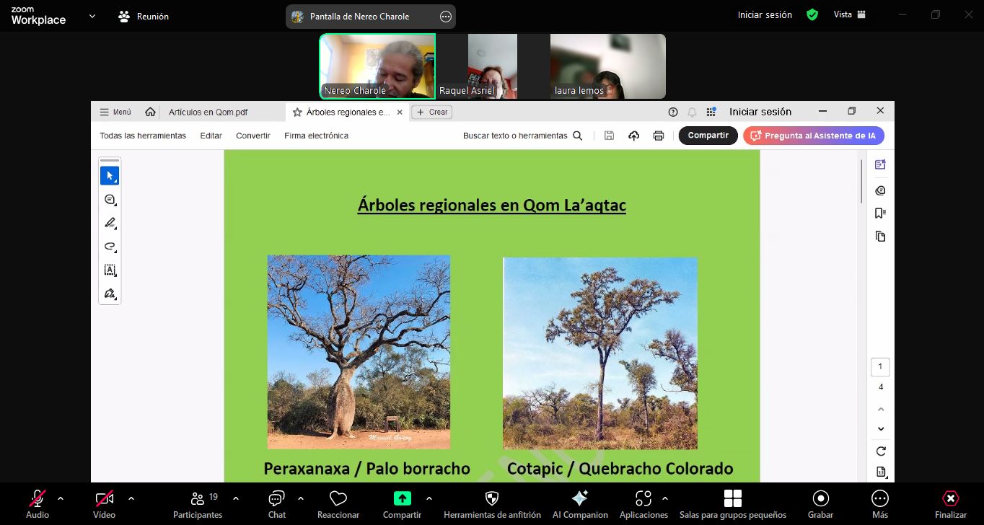Image resolution: width=984 pixels, height=525 pixels.
Task: Turn on camera with Vídeo button
Action: click(104, 499)
